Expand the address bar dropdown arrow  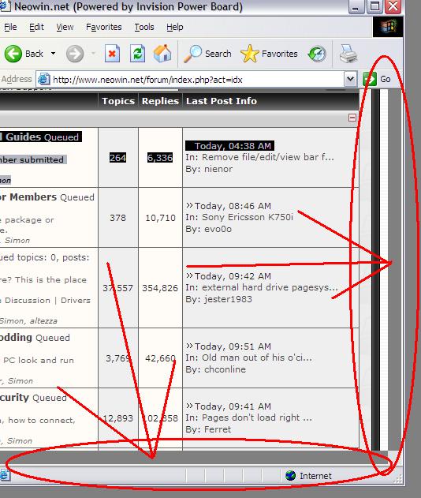pyautogui.click(x=350, y=79)
